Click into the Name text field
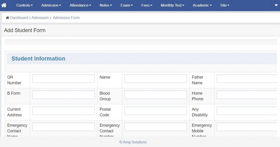The image size is (280, 147). [x=156, y=79]
